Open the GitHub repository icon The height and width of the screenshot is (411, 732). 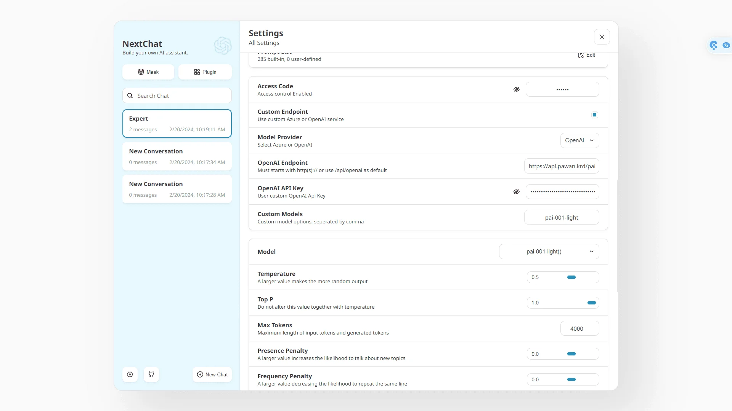(x=151, y=374)
